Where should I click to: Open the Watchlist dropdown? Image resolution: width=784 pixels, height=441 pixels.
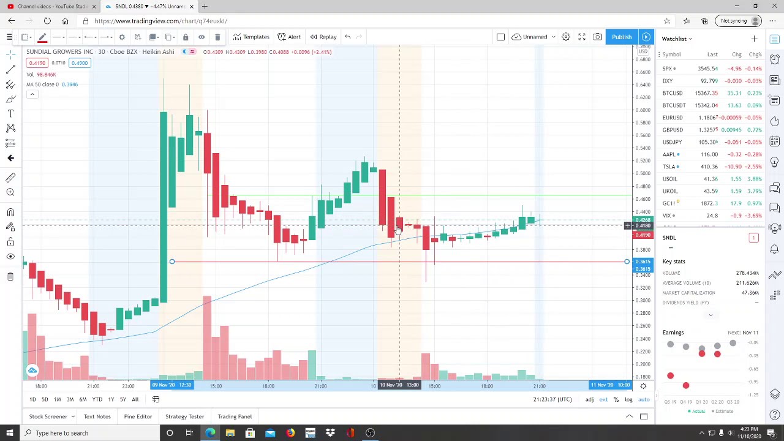click(676, 39)
